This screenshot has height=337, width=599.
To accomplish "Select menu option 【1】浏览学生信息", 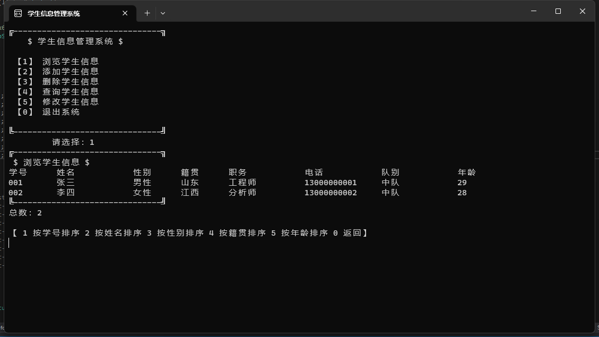I will (58, 61).
